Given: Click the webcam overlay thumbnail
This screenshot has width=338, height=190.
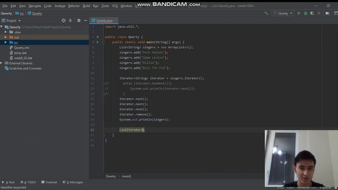Looking at the screenshot, I should [x=301, y=158].
